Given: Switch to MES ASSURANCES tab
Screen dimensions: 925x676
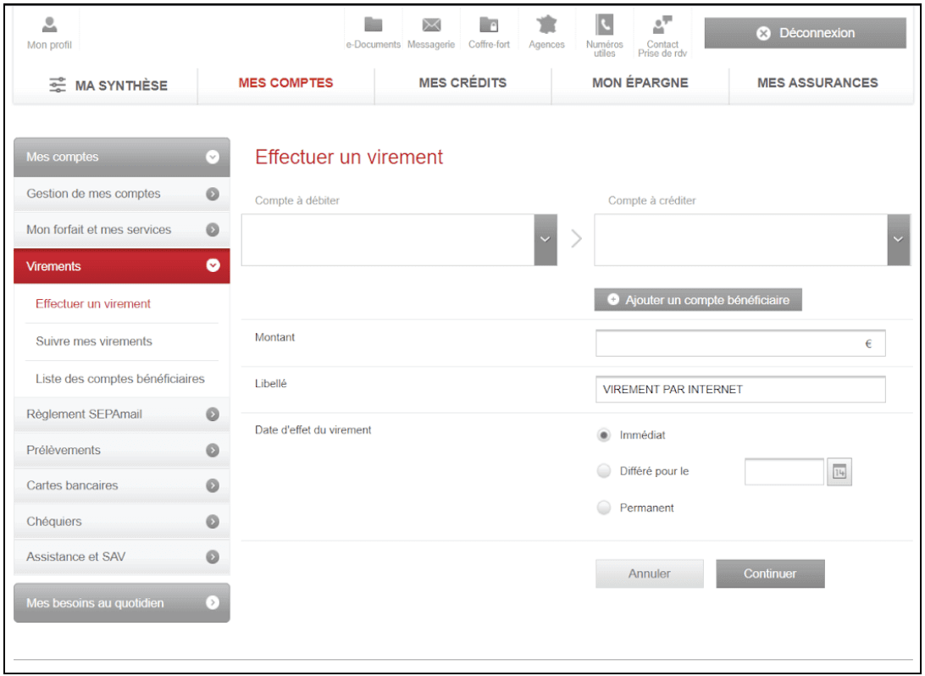Looking at the screenshot, I should coord(817,83).
